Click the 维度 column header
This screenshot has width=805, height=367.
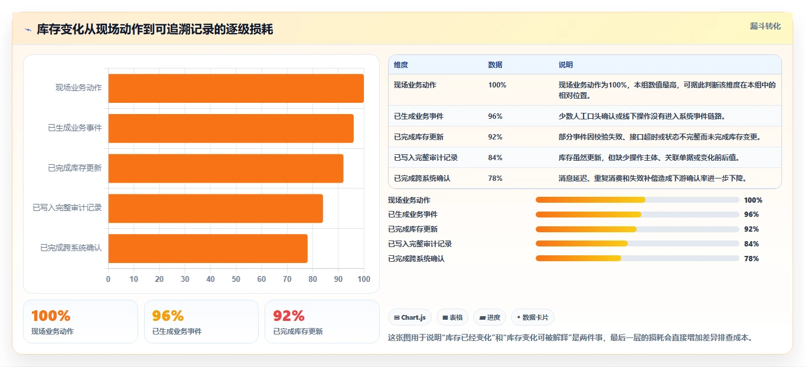(401, 65)
